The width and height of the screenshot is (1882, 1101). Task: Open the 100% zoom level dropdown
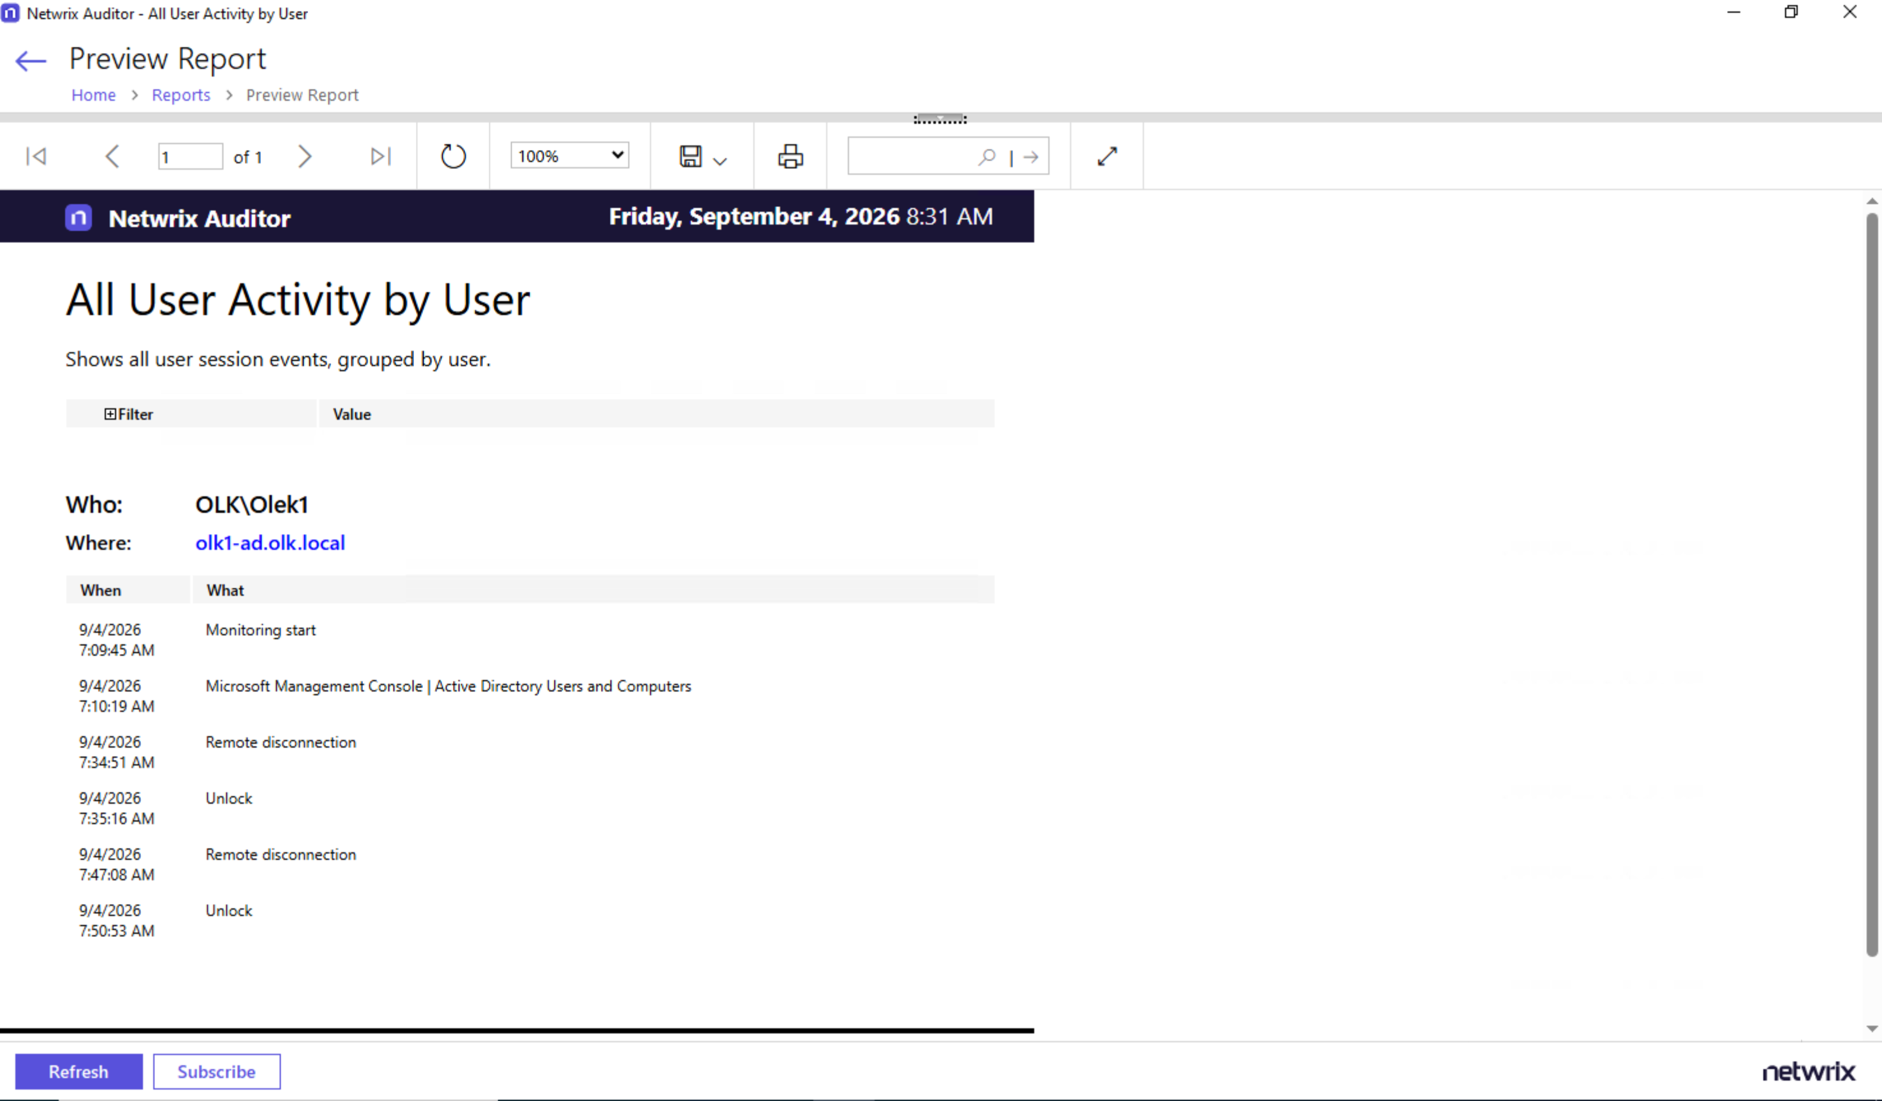[570, 156]
